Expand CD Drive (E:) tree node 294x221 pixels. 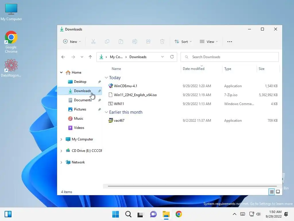61,151
